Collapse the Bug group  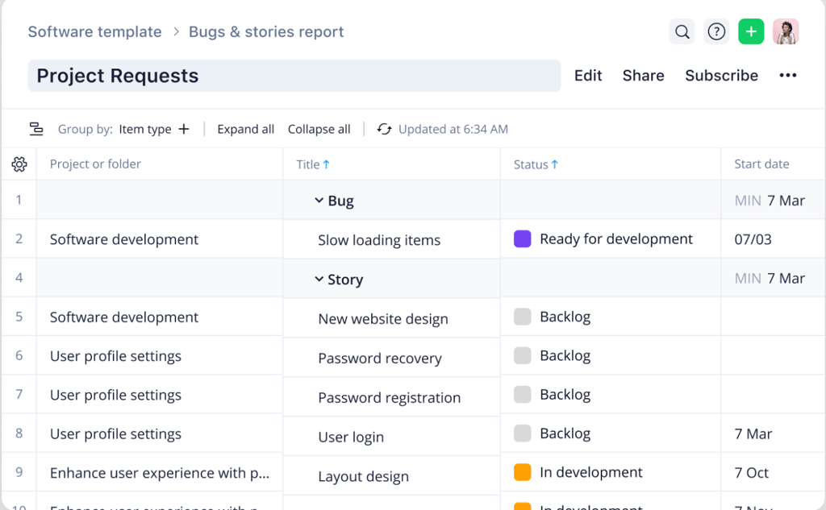tap(320, 200)
